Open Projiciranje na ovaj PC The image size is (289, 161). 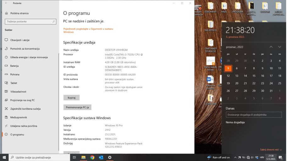pyautogui.click(x=23, y=100)
